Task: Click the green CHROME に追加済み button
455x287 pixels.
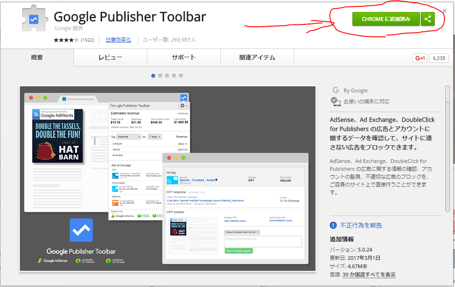Action: tap(386, 19)
